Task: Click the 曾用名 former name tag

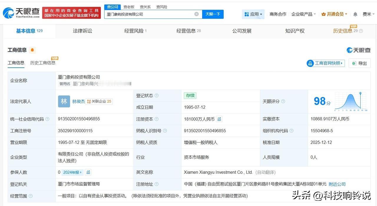Action: click(65, 84)
